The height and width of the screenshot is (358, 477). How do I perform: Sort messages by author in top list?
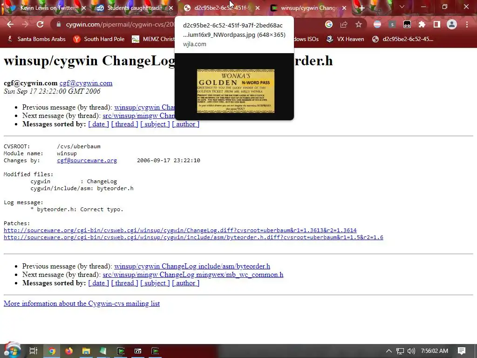[185, 124]
